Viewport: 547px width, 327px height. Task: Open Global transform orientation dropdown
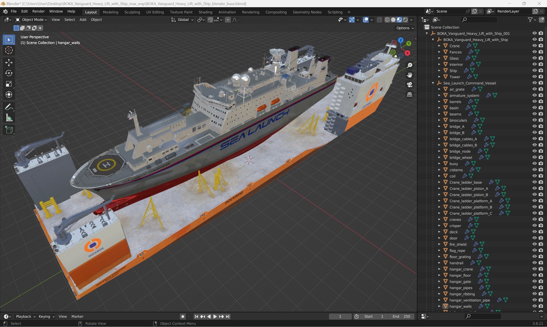pos(182,20)
